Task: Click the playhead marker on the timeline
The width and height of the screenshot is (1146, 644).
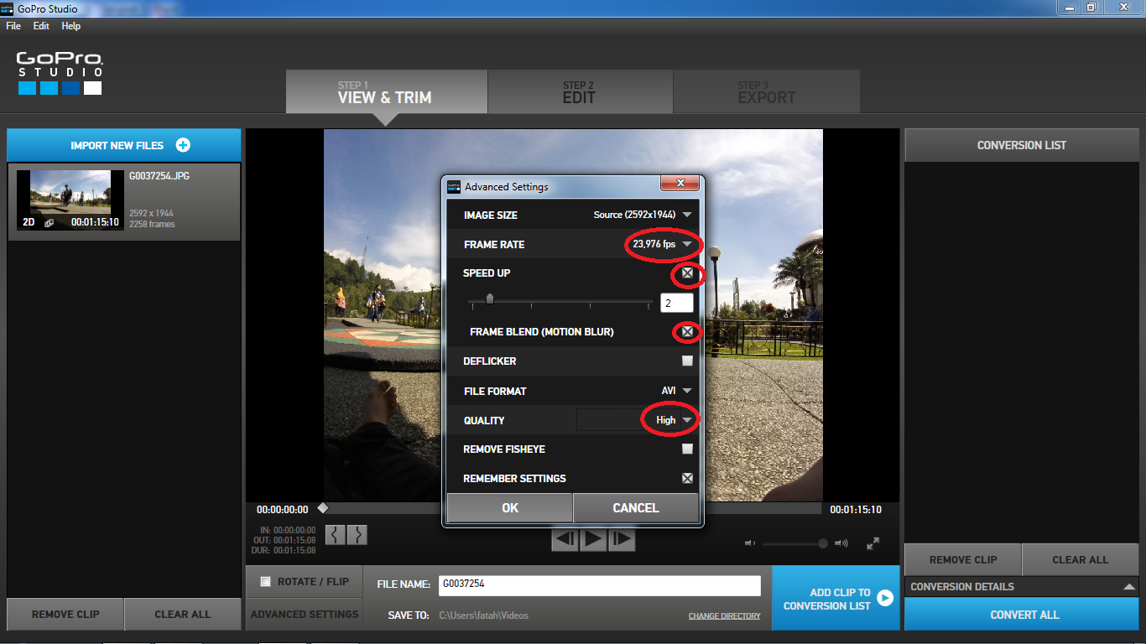Action: pyautogui.click(x=323, y=508)
